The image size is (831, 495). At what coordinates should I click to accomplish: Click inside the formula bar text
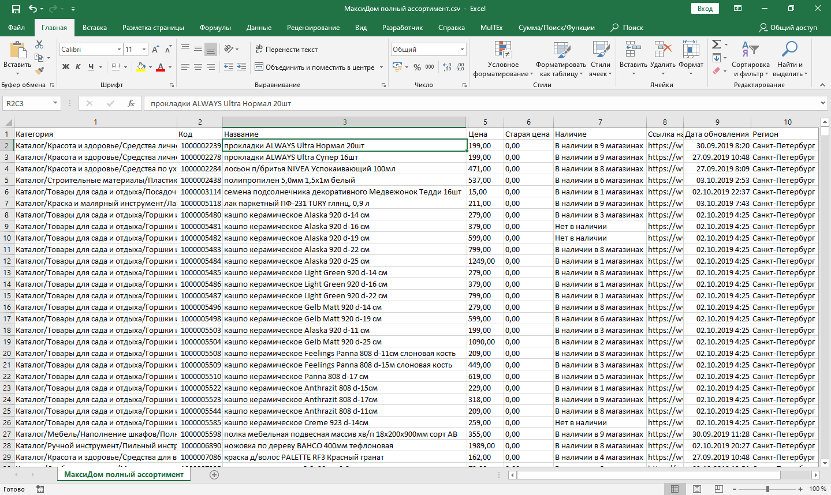[221, 103]
